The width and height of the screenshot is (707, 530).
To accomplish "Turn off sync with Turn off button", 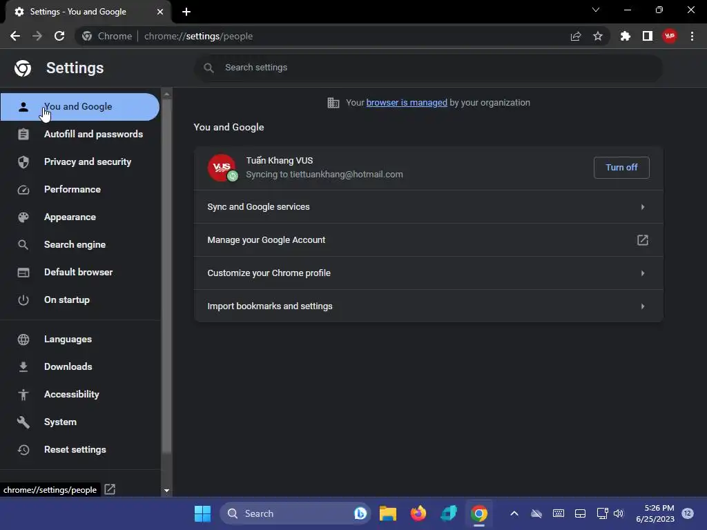I will (x=621, y=168).
